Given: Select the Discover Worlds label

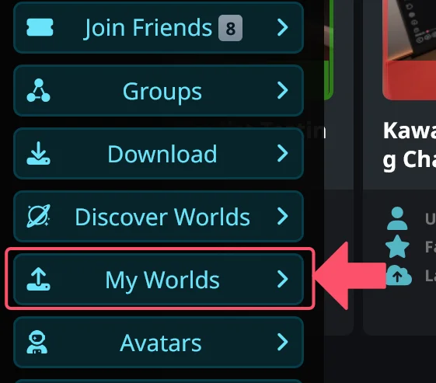Looking at the screenshot, I should [x=162, y=217].
